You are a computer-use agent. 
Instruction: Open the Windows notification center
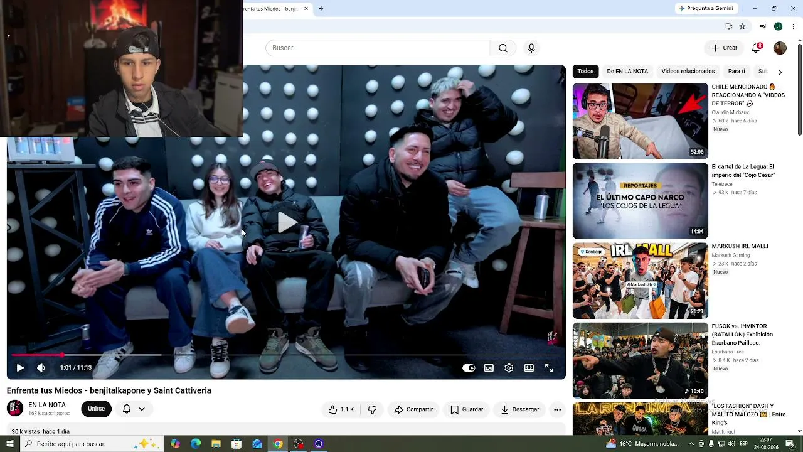(790, 444)
